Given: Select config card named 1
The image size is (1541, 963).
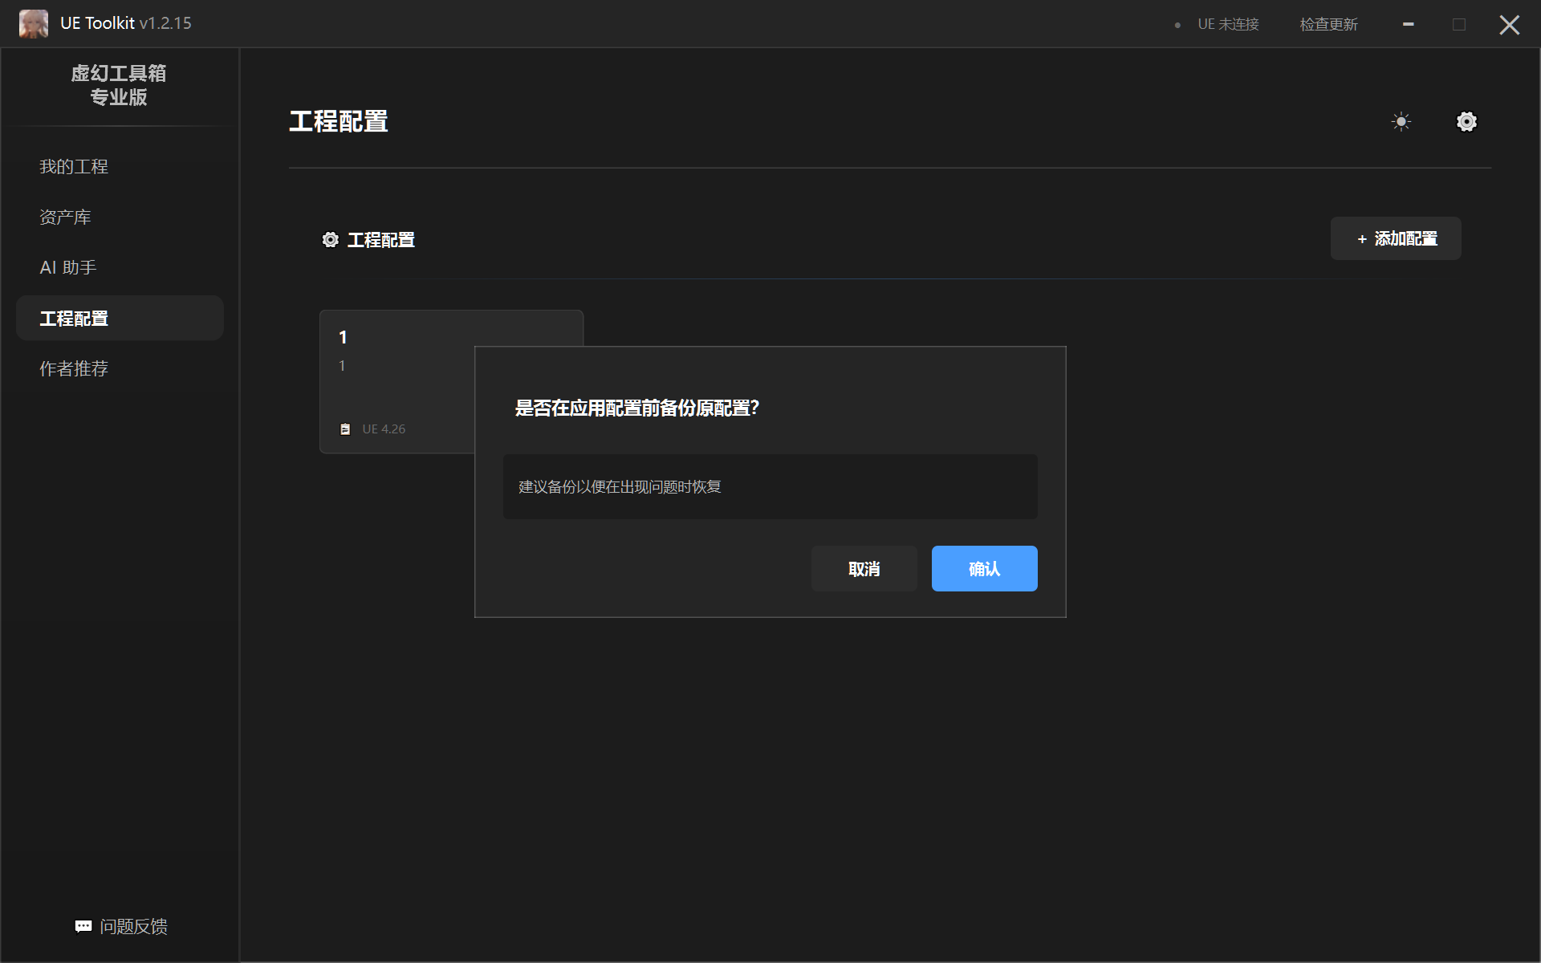Looking at the screenshot, I should (396, 382).
